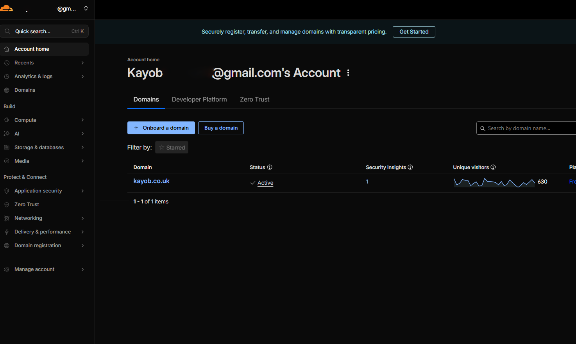Viewport: 576px width, 344px height.
Task: Expand the Storage & databases section
Action: click(x=44, y=147)
